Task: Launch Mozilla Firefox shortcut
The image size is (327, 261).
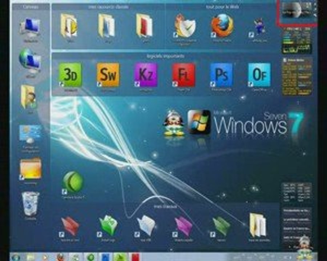Action: [x=222, y=26]
